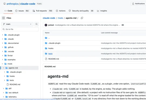The image size is (146, 100).
Task: Expand the .github folder chevron
Action: 2,47
